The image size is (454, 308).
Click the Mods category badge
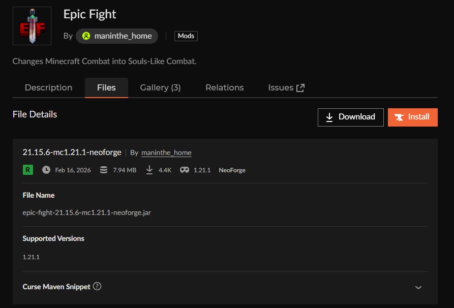tap(186, 36)
